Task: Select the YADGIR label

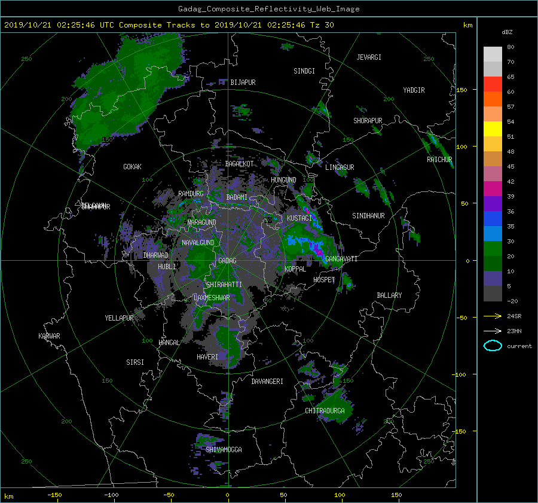Action: [x=414, y=90]
